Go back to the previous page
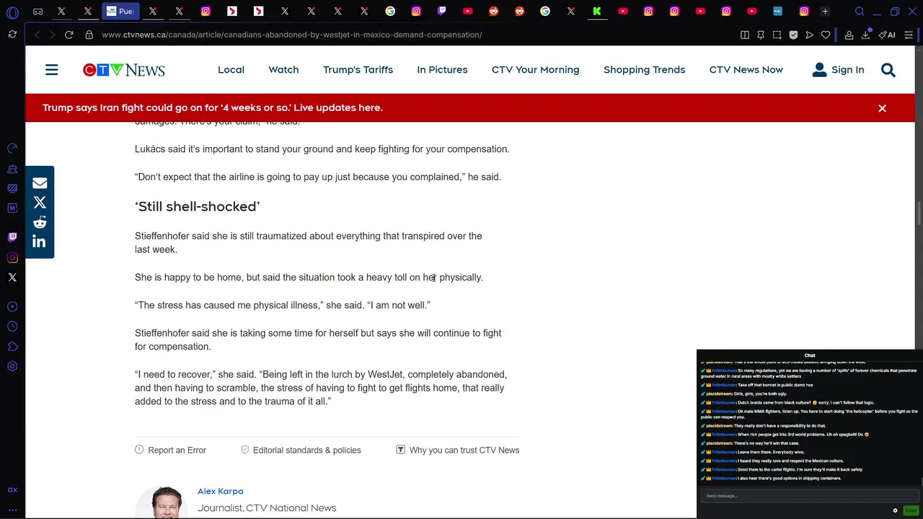 37,35
